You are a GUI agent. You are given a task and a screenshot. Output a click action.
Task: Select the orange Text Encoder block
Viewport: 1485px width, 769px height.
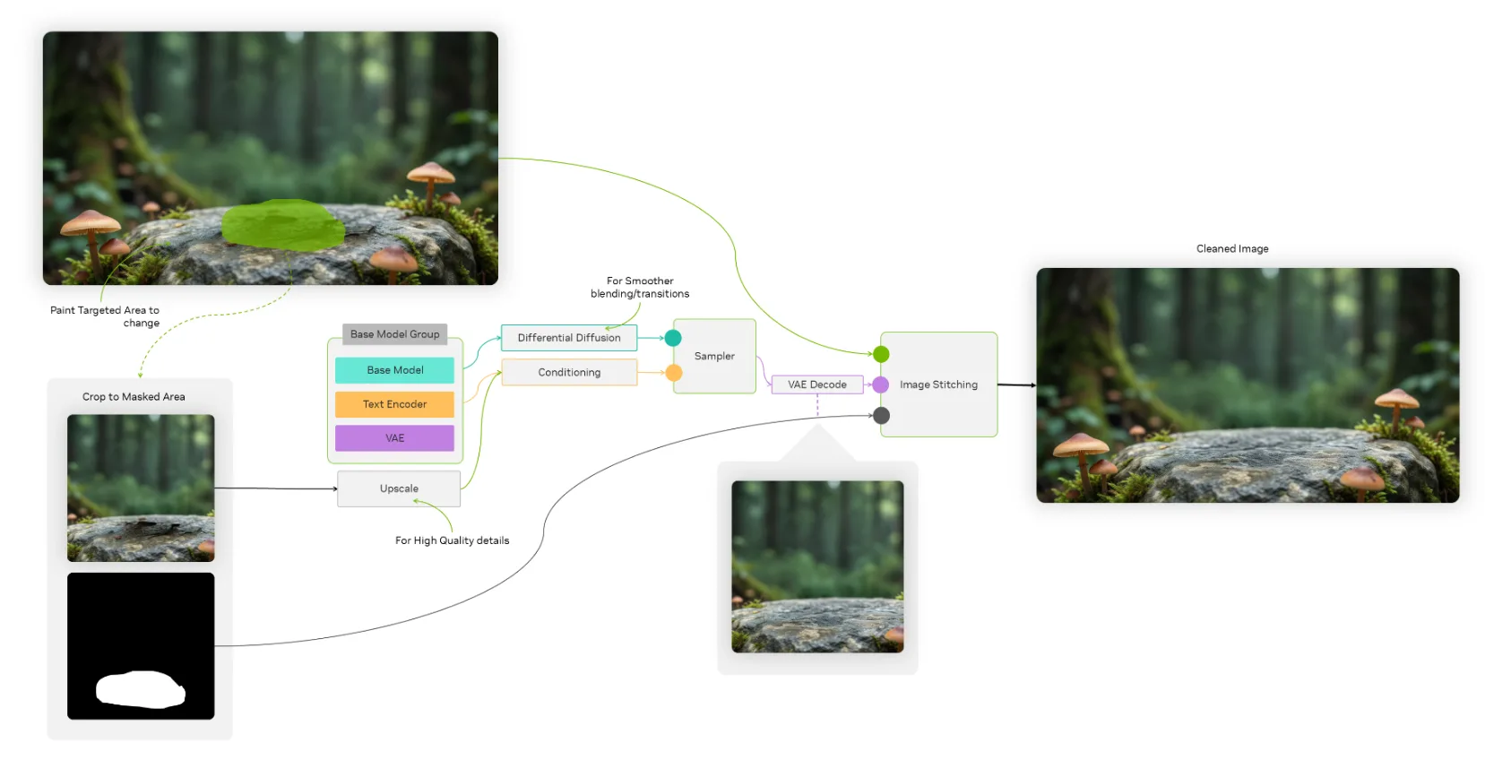point(394,404)
